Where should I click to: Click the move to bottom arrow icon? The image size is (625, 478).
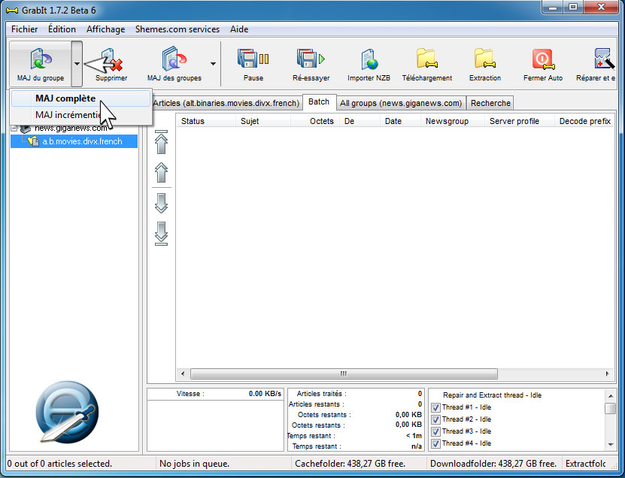[162, 234]
